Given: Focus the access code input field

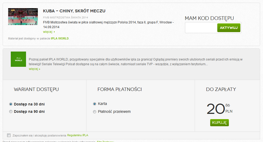Looking at the screenshot, I should click(x=201, y=28).
